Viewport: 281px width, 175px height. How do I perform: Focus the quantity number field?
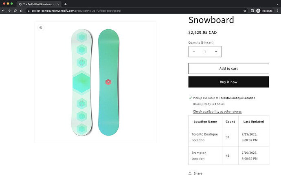pyautogui.click(x=205, y=52)
